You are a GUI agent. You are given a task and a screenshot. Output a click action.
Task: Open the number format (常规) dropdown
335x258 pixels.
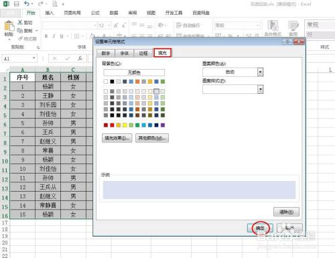click(x=258, y=25)
